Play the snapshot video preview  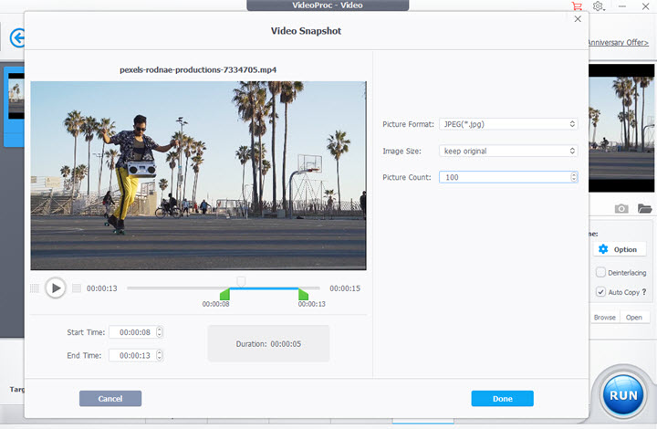56,288
